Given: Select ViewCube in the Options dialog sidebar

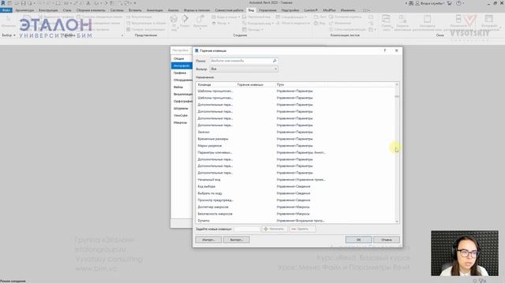Looking at the screenshot, I should tap(181, 115).
